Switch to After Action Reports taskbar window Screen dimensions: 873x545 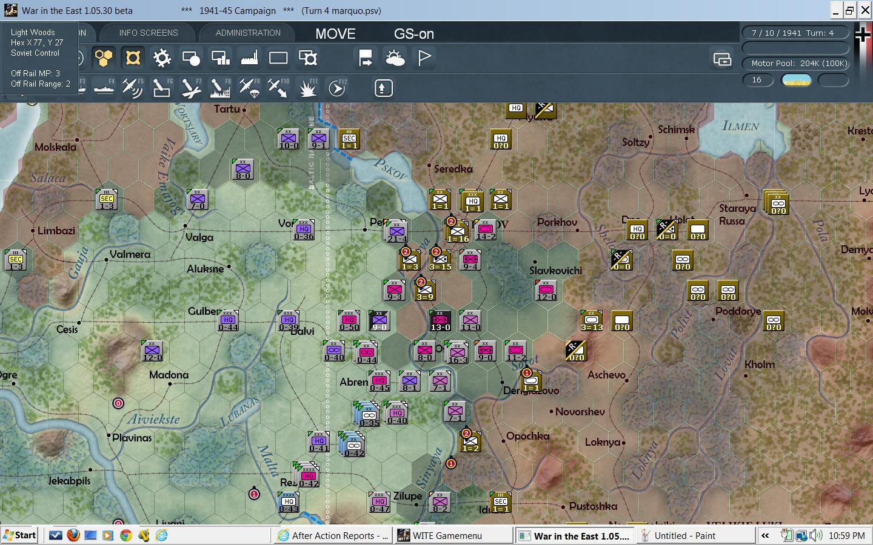pos(332,536)
